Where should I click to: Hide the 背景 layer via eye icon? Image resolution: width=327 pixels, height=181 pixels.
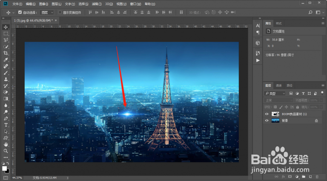click(267, 121)
